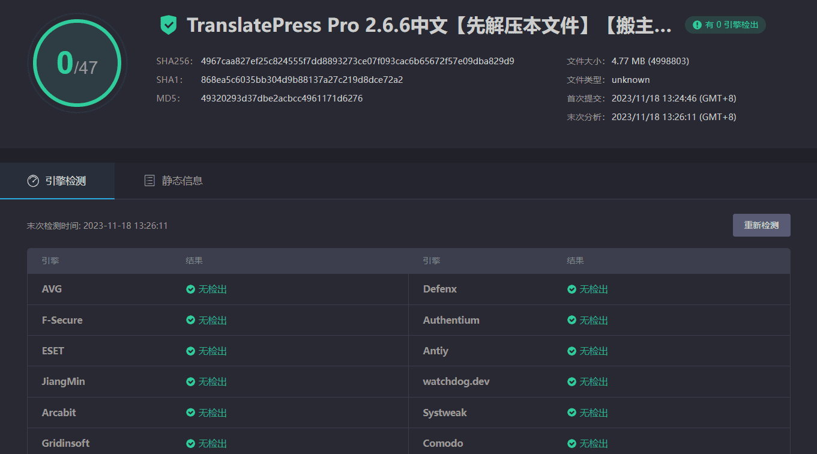817x454 pixels.
Task: Click the green check icon for Authentium
Action: 571,320
